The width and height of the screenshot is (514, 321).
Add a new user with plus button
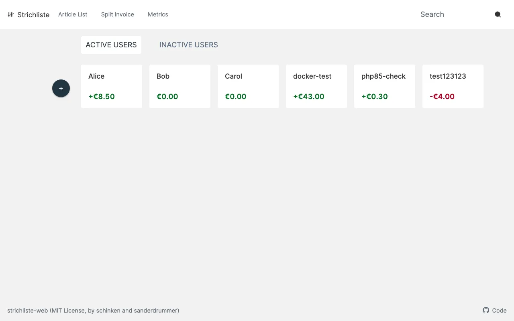[x=61, y=88]
